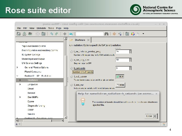The width and height of the screenshot is (182, 136).
Task: Adjust the h_swbands spinner arrows
Action: (x=130, y=68)
